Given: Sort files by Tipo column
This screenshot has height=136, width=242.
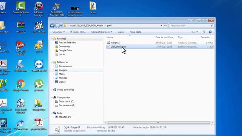Looking at the screenshot, I should pyautogui.click(x=180, y=37).
